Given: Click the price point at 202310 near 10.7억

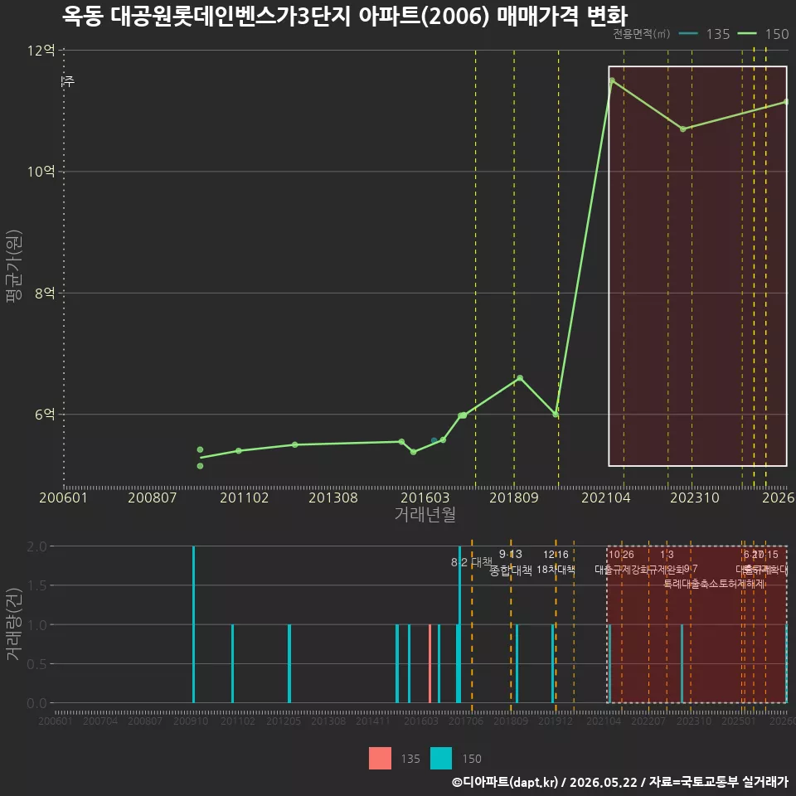Looking at the screenshot, I should (682, 129).
